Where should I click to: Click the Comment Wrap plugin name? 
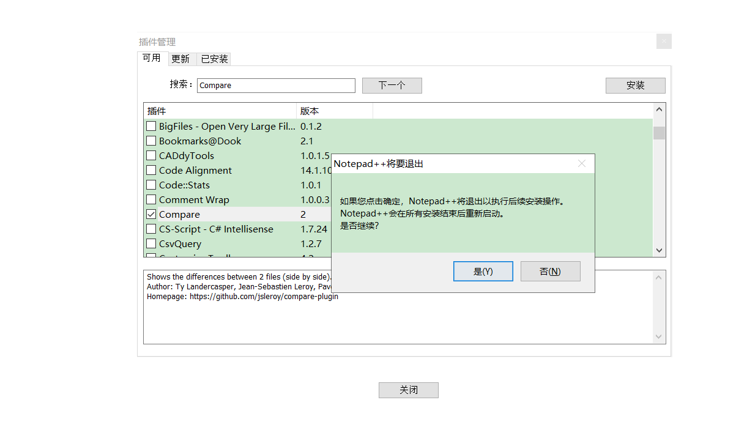[194, 200]
